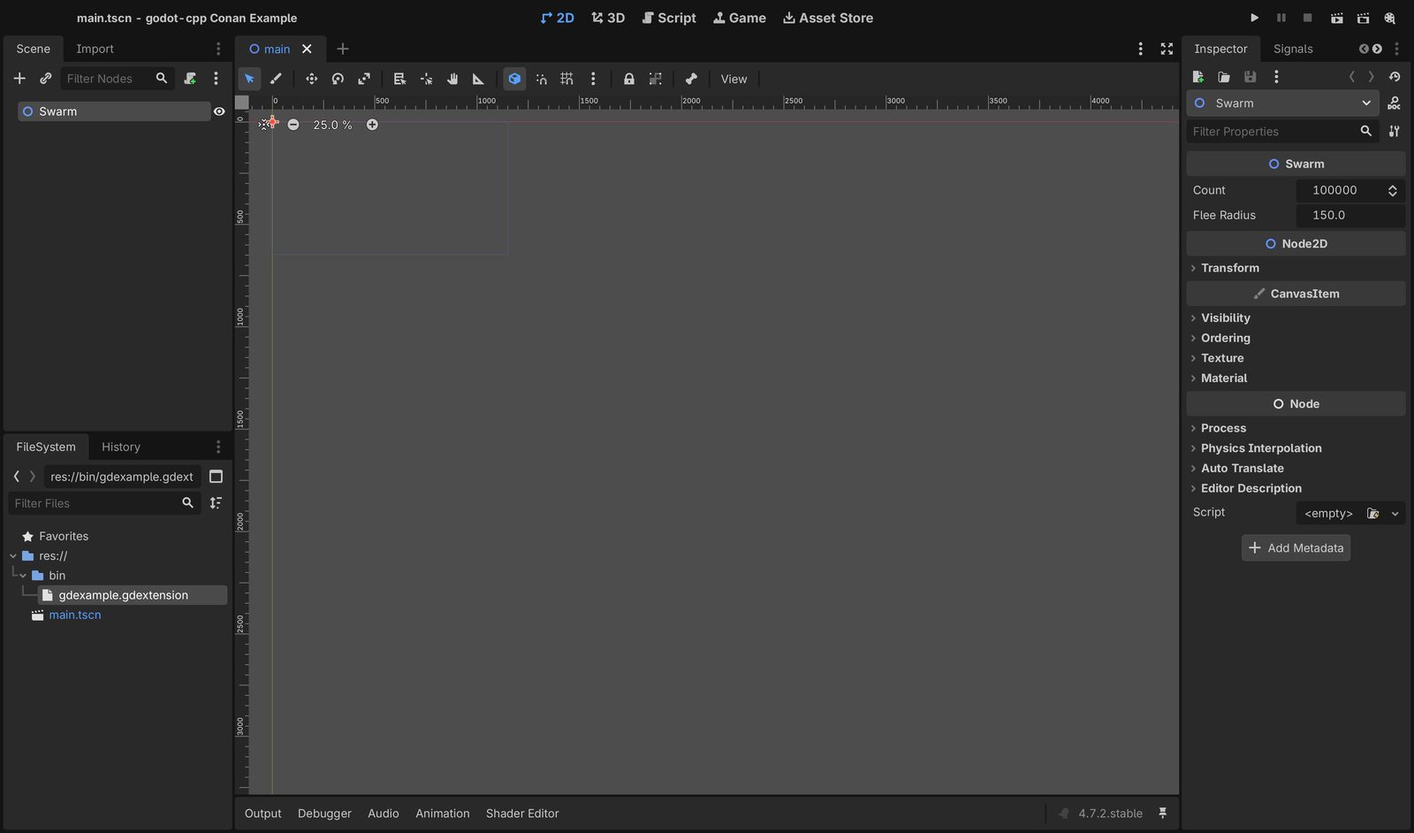The height and width of the screenshot is (833, 1414).
Task: Toggle visibility of the Swarm node
Action: click(219, 111)
